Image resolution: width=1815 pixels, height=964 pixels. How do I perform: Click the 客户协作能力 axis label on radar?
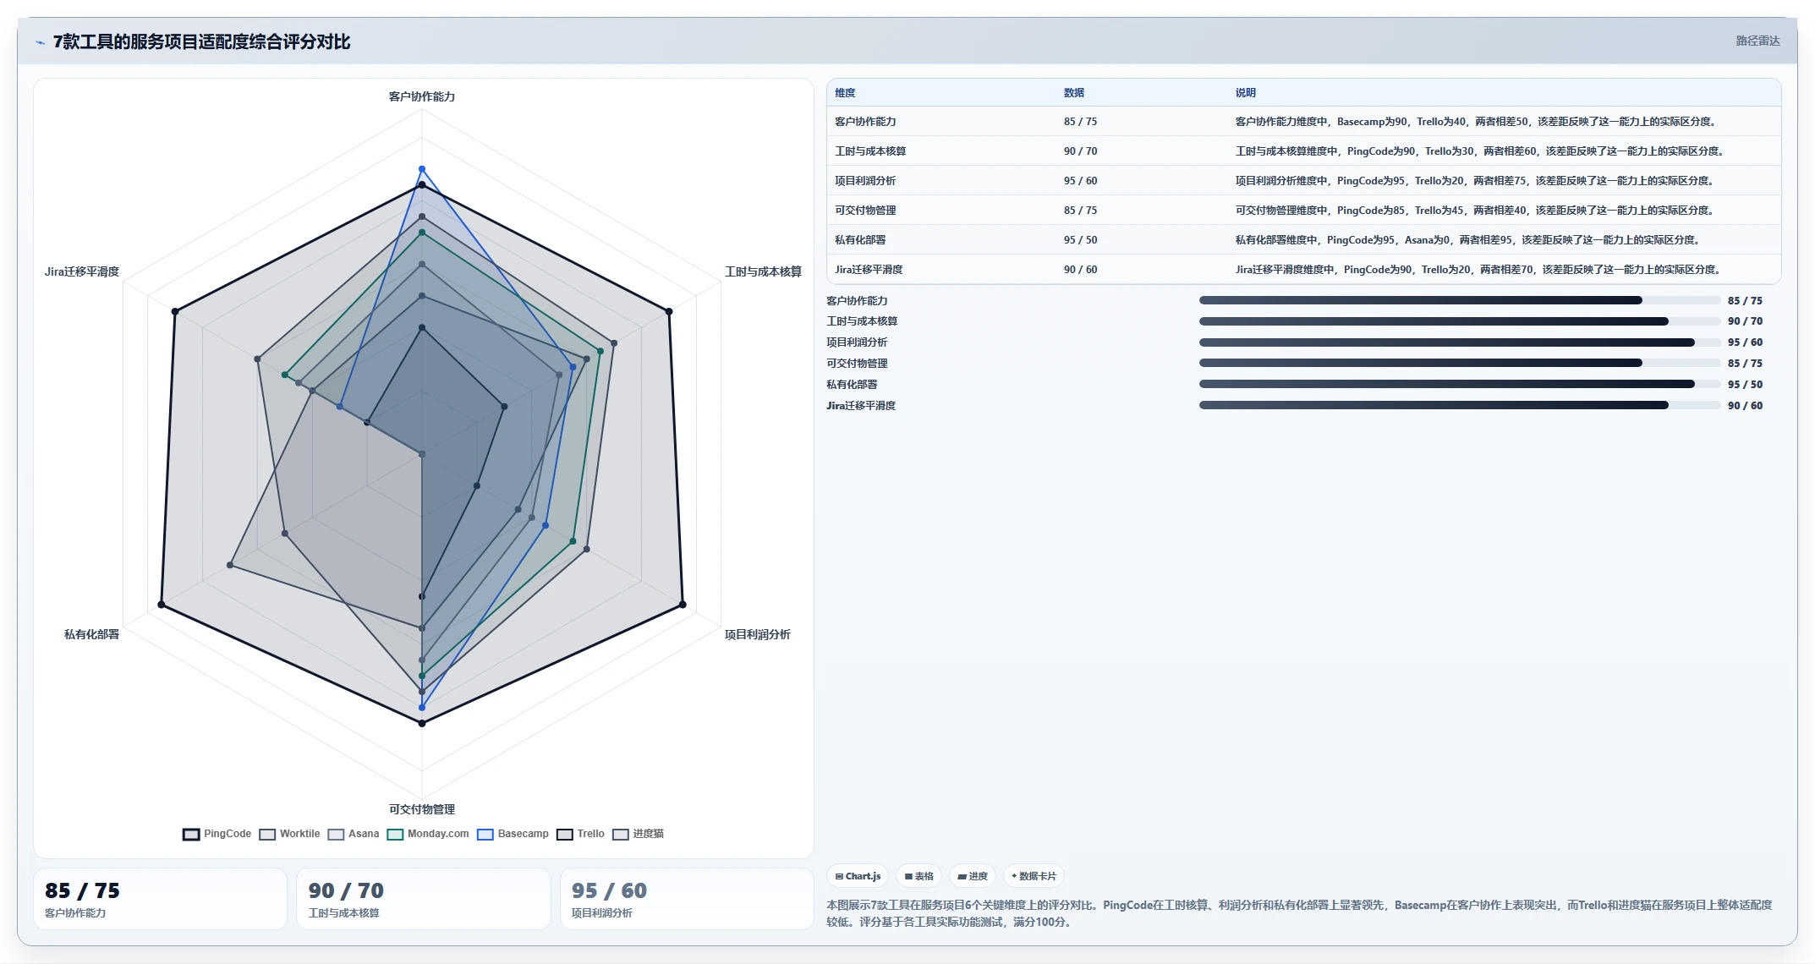422,96
